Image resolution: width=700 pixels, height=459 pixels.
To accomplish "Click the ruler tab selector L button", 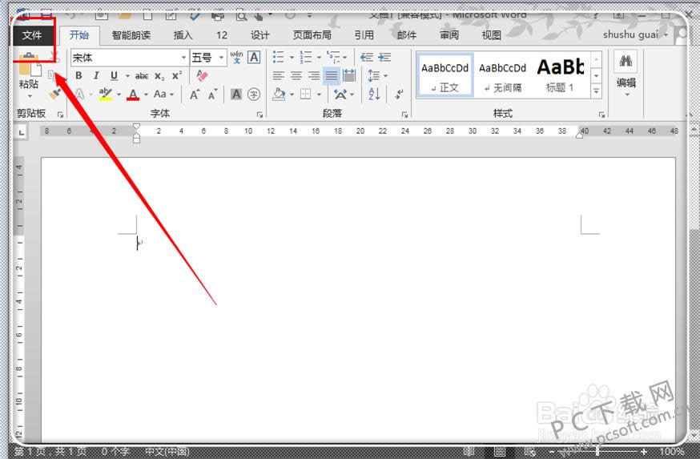I will coord(21,132).
